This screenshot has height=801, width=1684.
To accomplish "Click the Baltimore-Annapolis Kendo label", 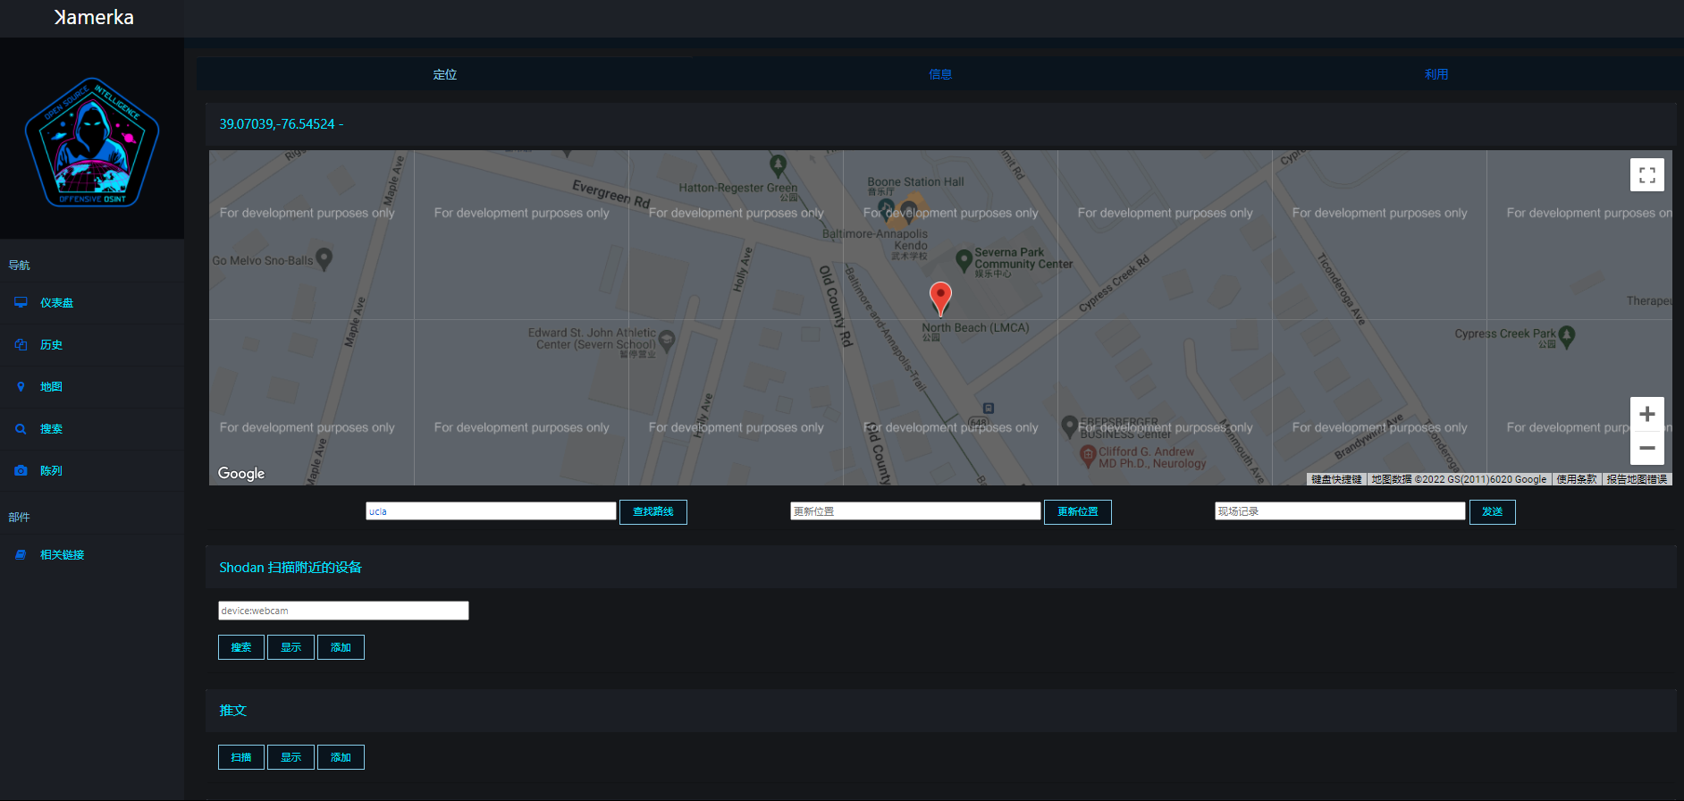I will [875, 240].
